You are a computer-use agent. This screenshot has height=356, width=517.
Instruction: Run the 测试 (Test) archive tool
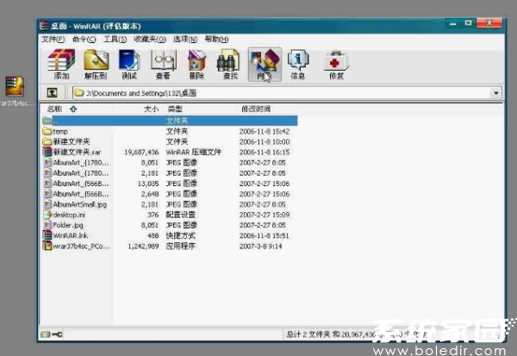pos(129,65)
